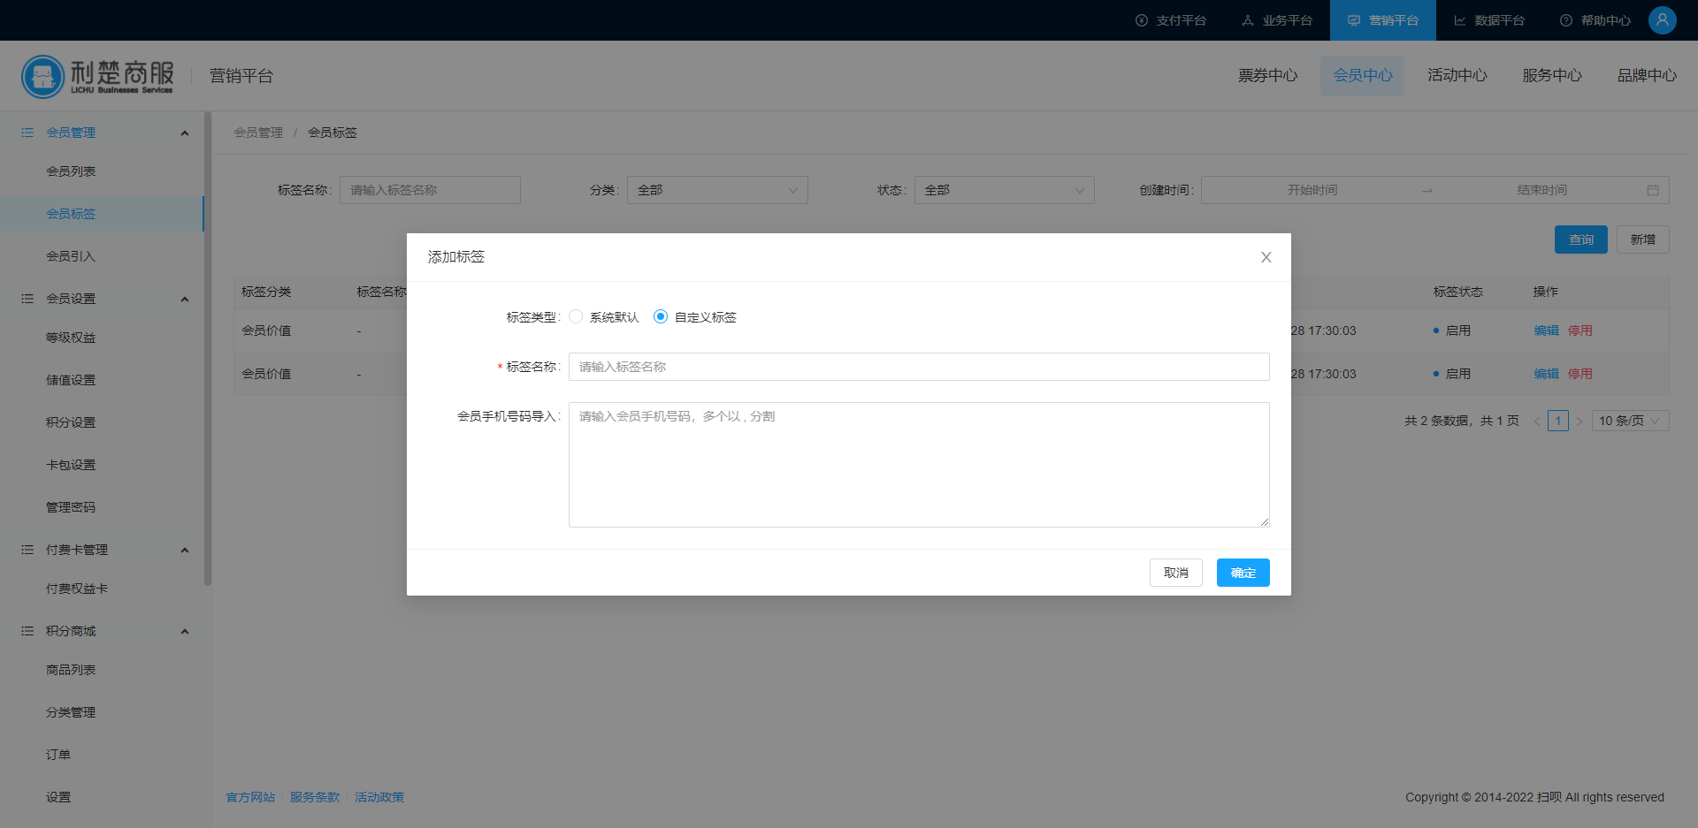
Task: Click the 利楚商服 logo
Action: click(97, 76)
